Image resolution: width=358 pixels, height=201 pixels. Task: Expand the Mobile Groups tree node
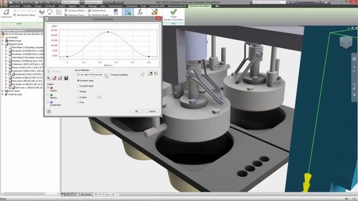pyautogui.click(x=3, y=41)
